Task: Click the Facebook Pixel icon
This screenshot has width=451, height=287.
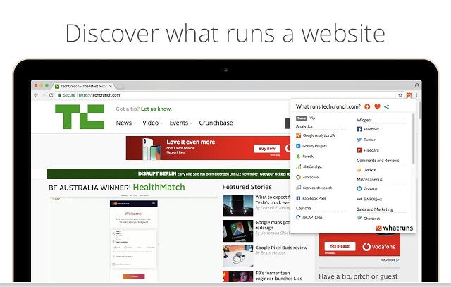Action: (x=299, y=198)
